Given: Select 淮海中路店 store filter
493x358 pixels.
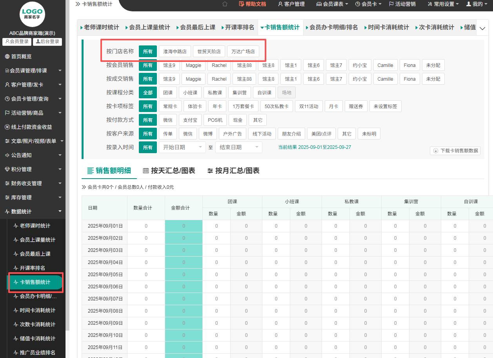Looking at the screenshot, I should click(x=175, y=51).
